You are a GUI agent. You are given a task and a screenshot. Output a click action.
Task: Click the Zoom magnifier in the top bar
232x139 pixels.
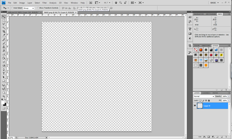tap(121, 3)
